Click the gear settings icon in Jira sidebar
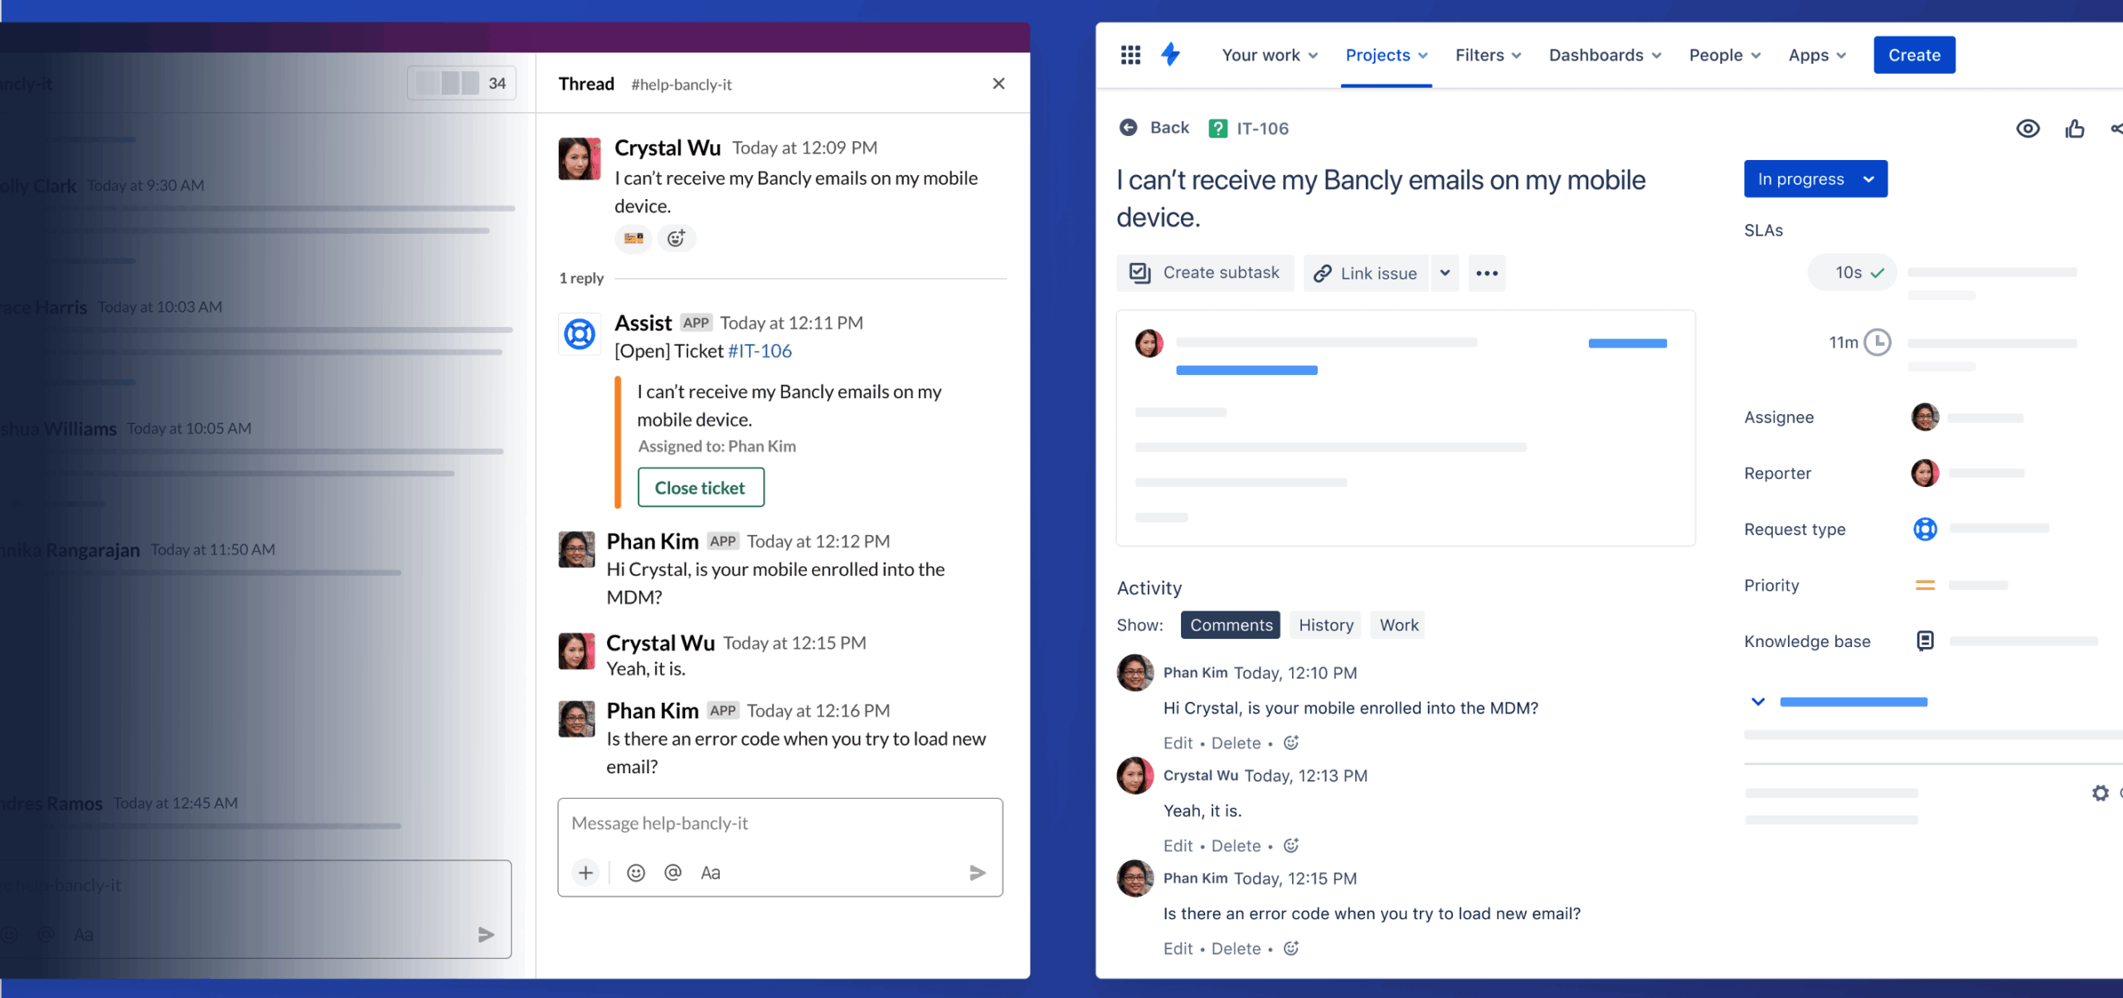Image resolution: width=2123 pixels, height=998 pixels. [x=2100, y=793]
